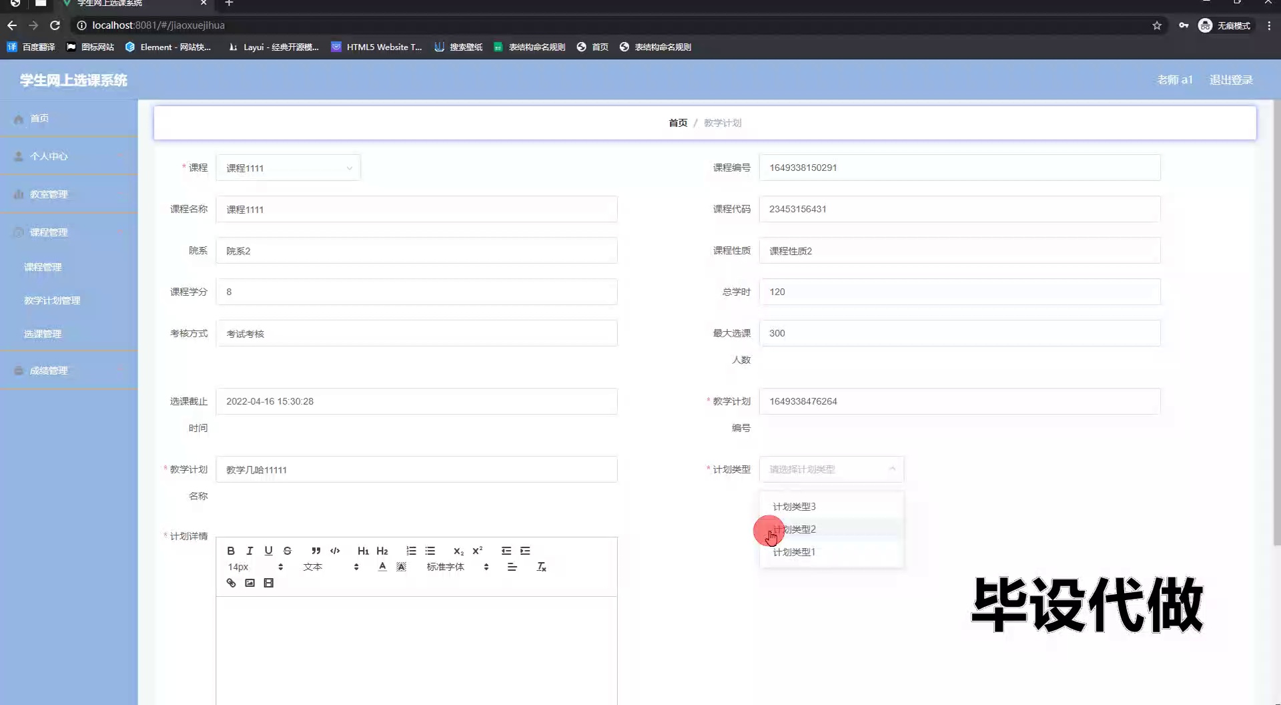Image resolution: width=1281 pixels, height=705 pixels.
Task: Open the 文本 heading style dropdown
Action: click(331, 567)
